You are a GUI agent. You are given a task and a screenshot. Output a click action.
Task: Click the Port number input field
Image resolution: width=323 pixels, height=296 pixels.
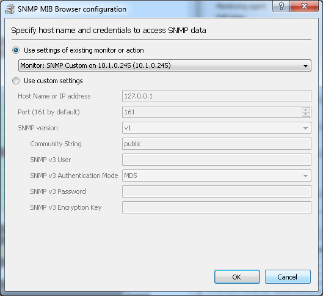pyautogui.click(x=212, y=112)
